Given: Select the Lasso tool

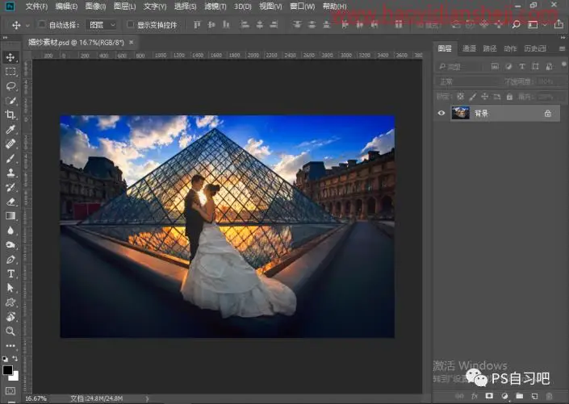Looking at the screenshot, I should tap(10, 86).
